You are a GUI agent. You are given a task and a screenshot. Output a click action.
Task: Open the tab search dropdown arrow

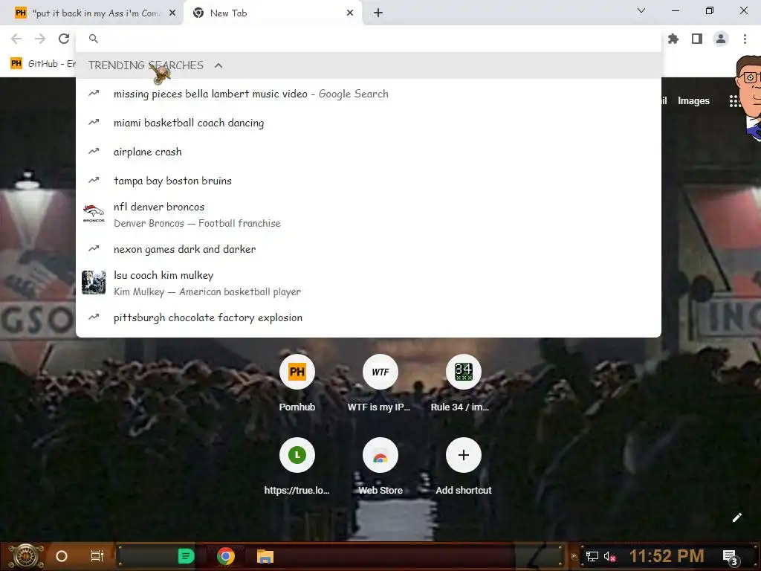[641, 10]
